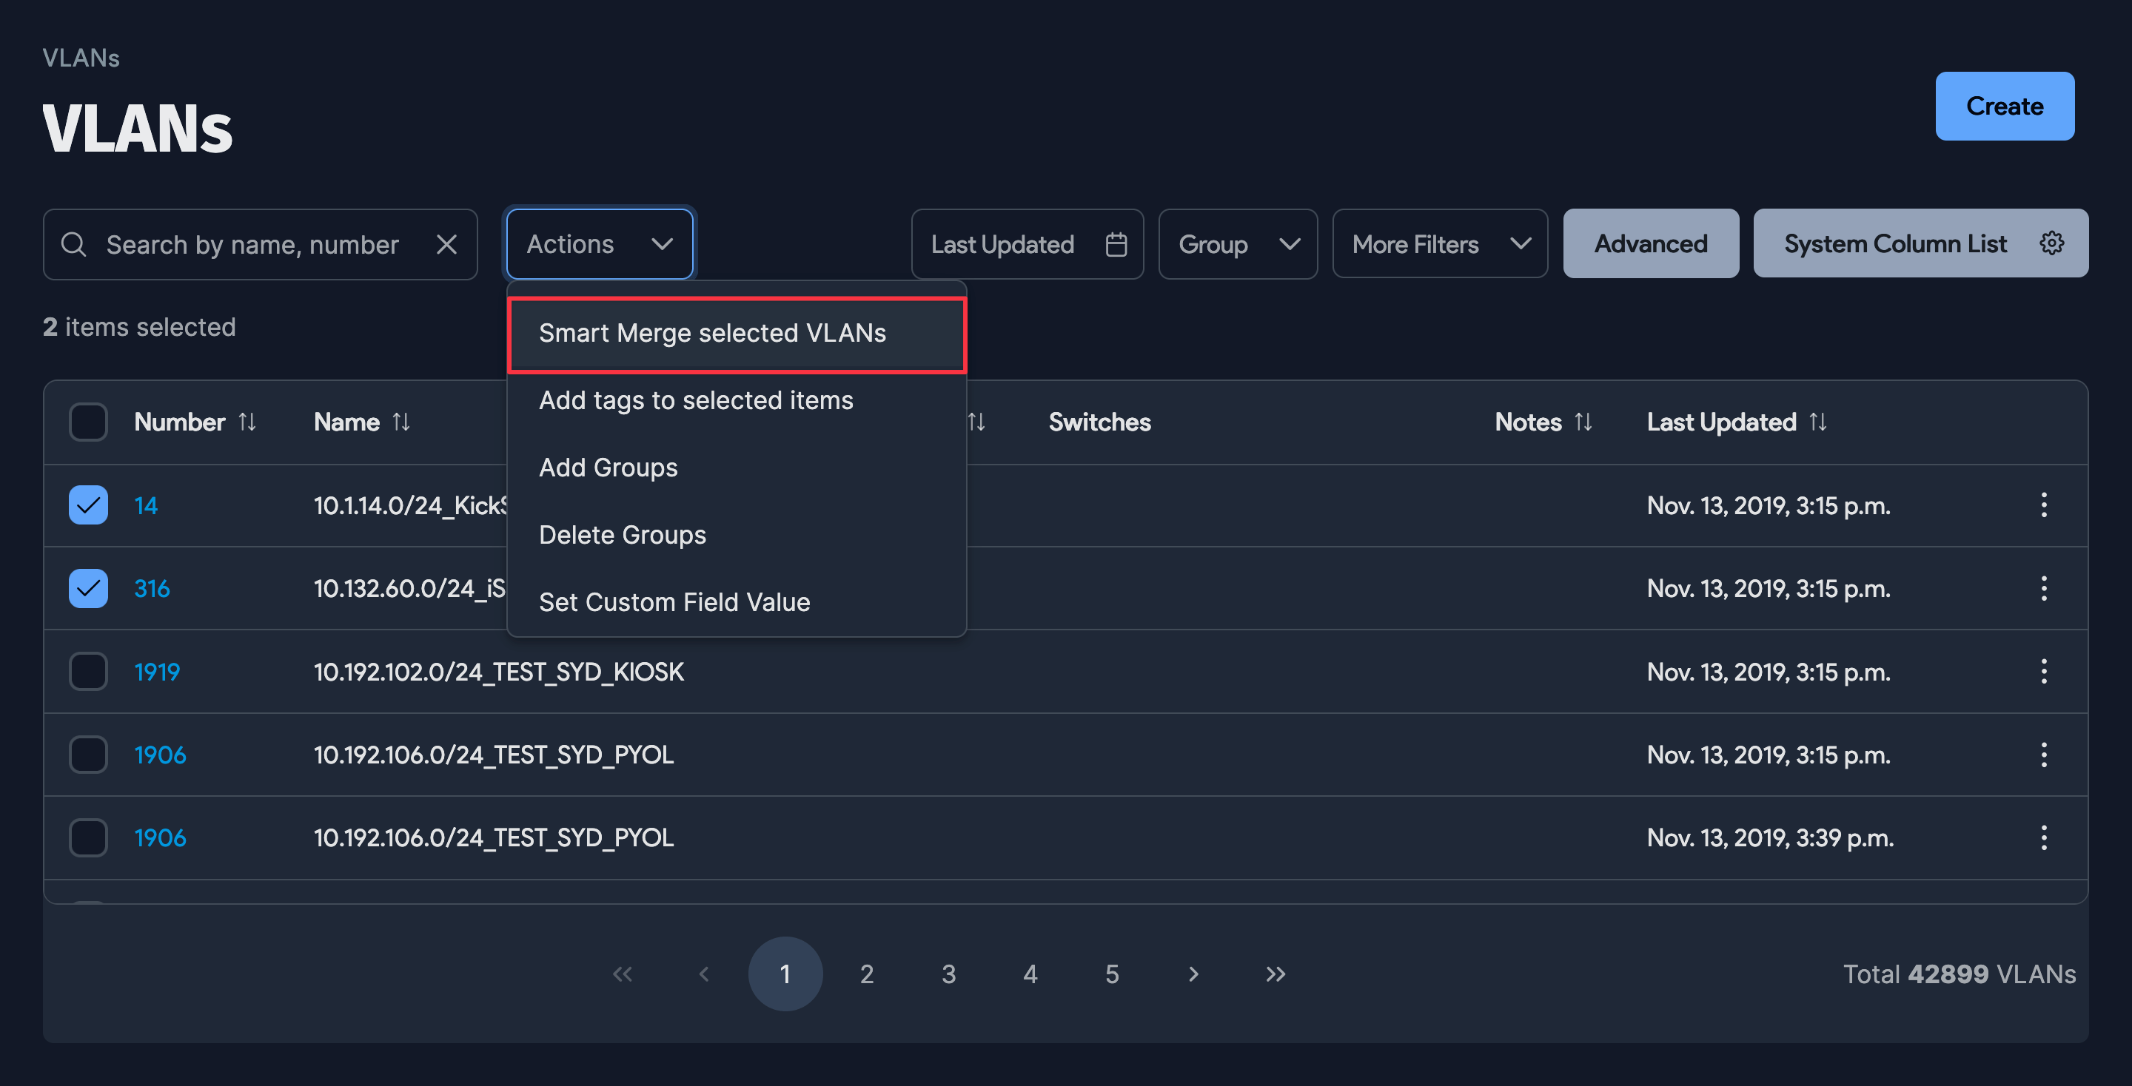Clear the search field using the X icon

[x=447, y=244]
